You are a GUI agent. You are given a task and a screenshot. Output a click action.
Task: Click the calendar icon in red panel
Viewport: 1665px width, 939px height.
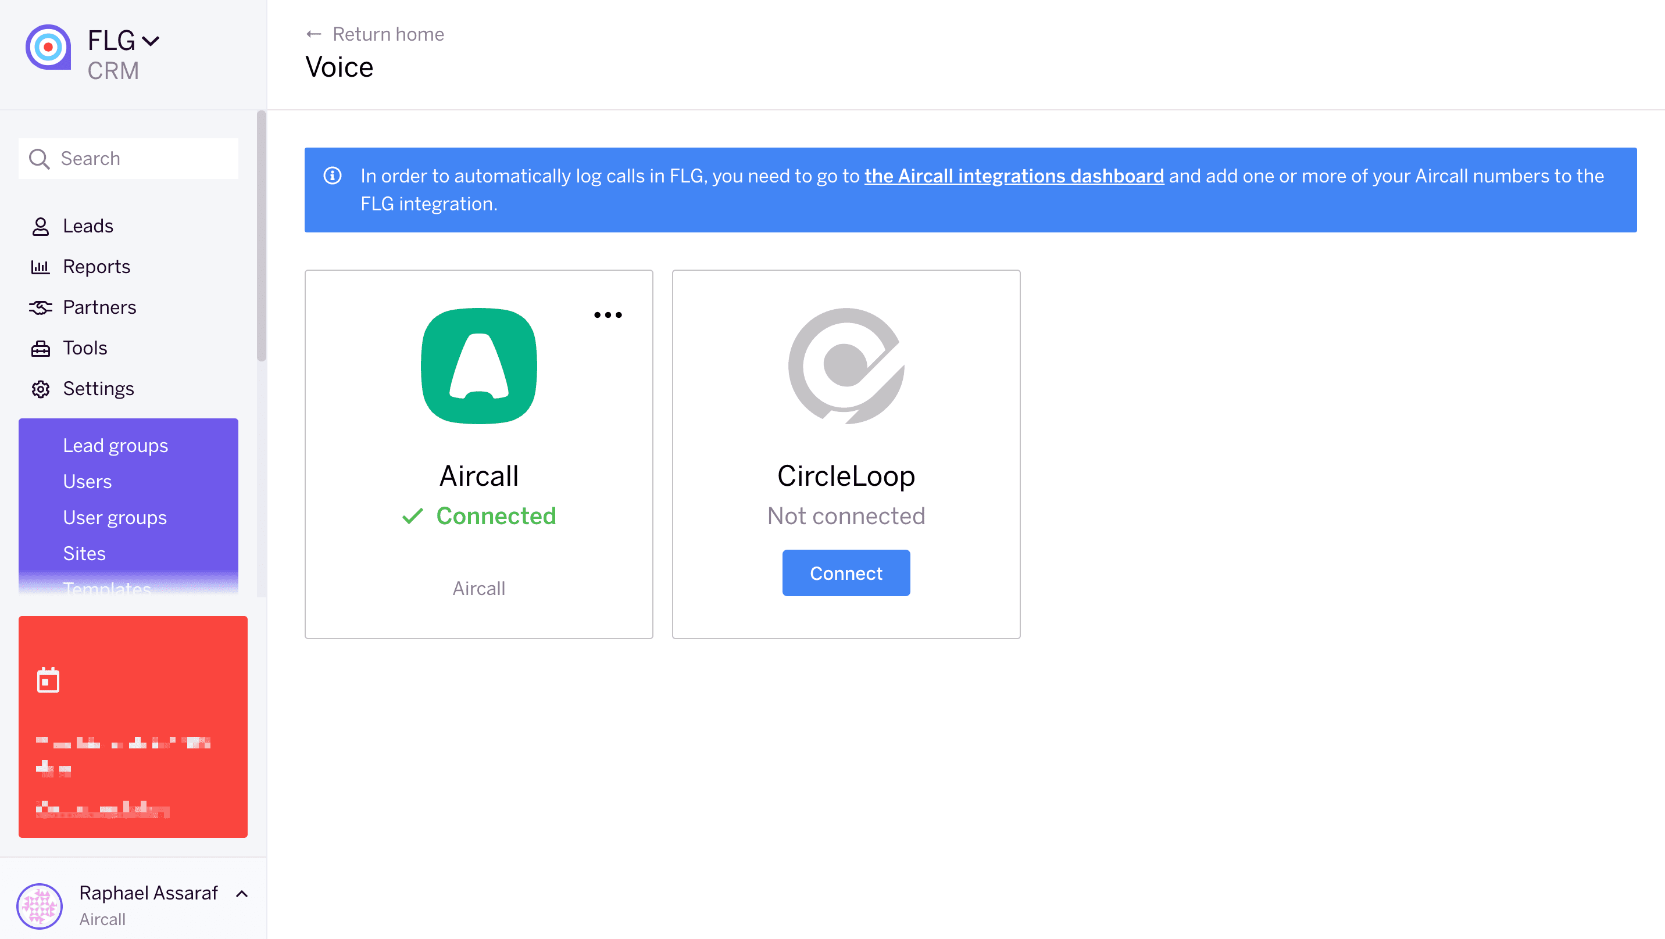coord(48,680)
